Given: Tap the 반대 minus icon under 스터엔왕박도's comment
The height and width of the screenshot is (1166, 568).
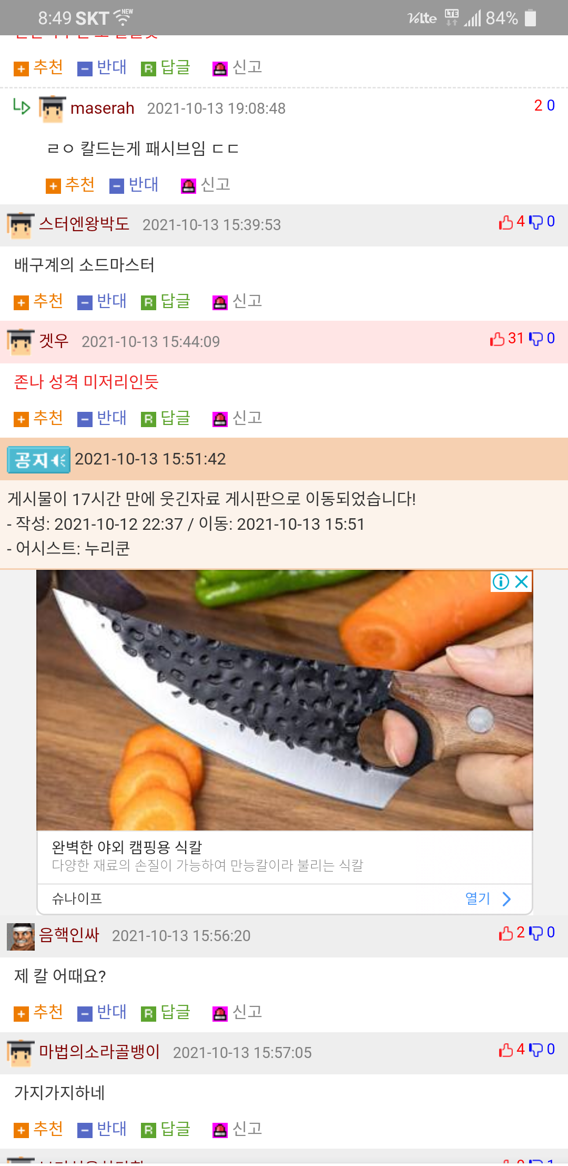Looking at the screenshot, I should [x=85, y=303].
